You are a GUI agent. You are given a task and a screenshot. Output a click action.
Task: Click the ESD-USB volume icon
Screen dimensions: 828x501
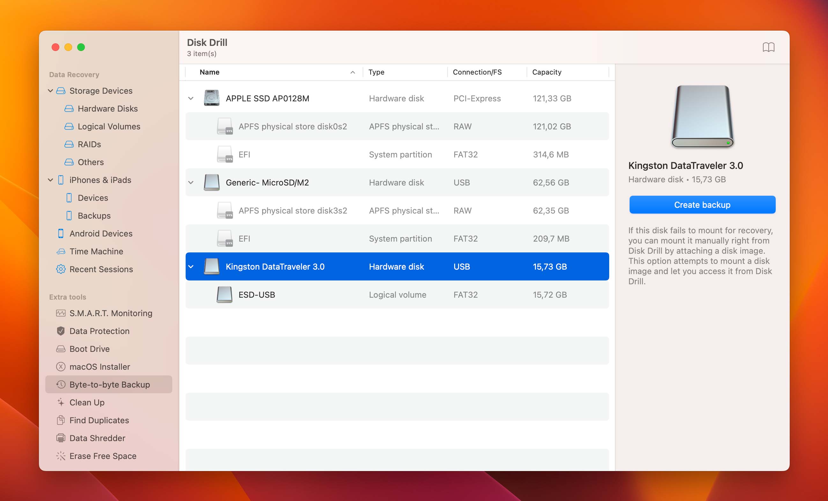[x=225, y=294]
